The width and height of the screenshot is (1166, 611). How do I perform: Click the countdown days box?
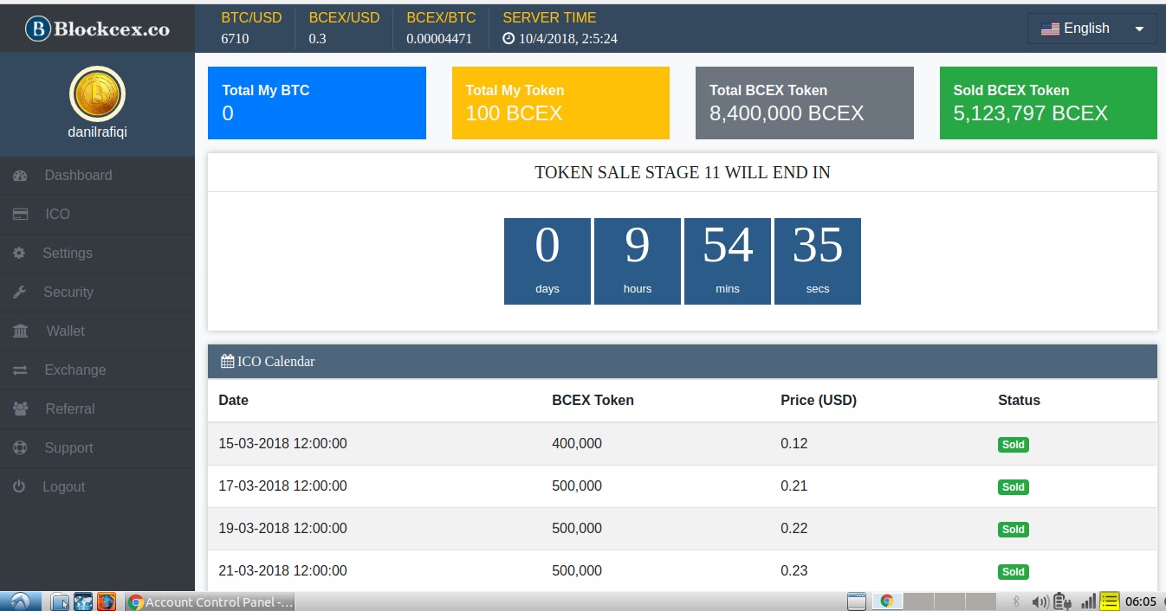547,261
